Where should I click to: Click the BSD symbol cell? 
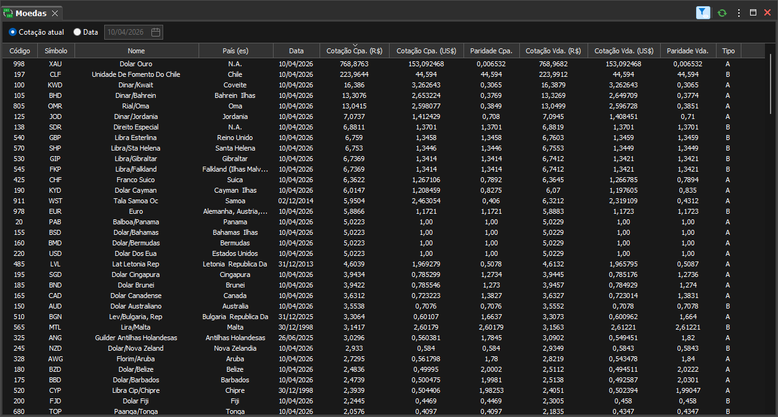55,232
